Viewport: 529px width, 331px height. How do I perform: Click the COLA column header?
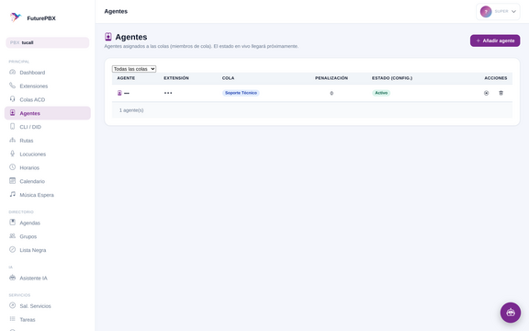coord(228,78)
